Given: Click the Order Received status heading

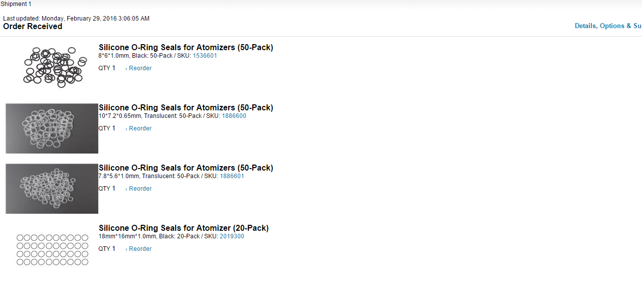Looking at the screenshot, I should pos(33,27).
